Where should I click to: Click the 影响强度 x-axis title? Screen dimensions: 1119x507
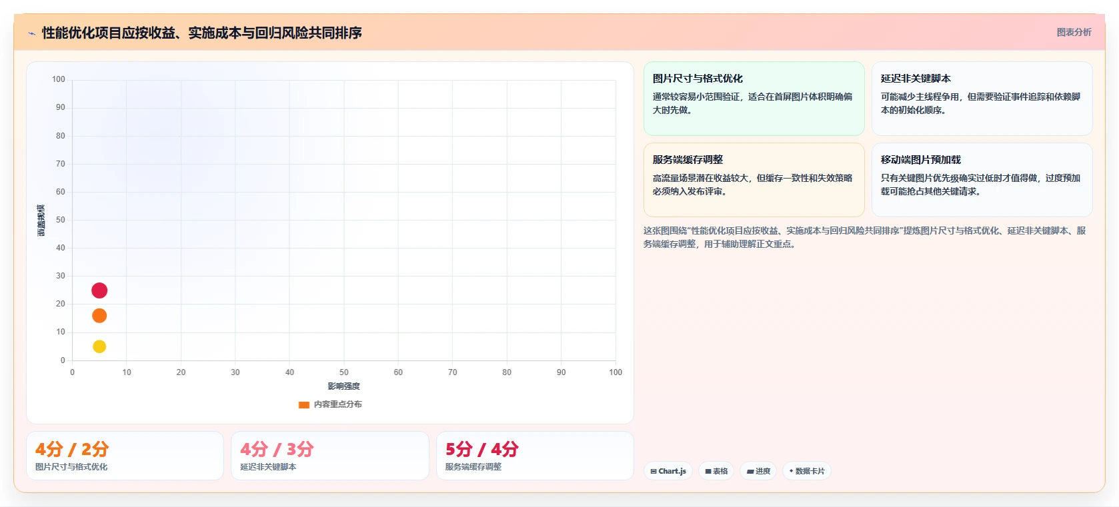pyautogui.click(x=343, y=386)
